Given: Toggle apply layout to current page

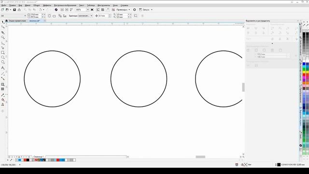Looking at the screenshot, I should click(65, 16).
